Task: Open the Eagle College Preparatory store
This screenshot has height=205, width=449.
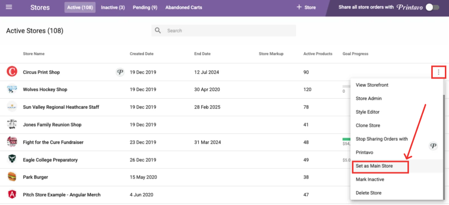Action: (50, 160)
